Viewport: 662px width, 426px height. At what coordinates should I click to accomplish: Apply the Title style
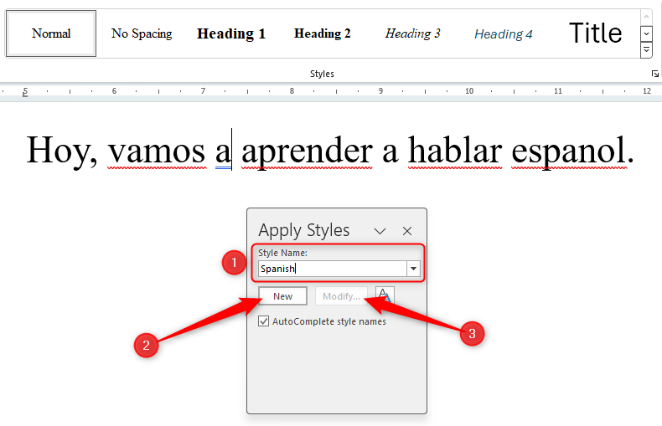click(x=595, y=33)
